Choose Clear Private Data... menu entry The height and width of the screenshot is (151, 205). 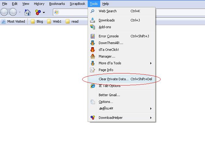pyautogui.click(x=122, y=79)
